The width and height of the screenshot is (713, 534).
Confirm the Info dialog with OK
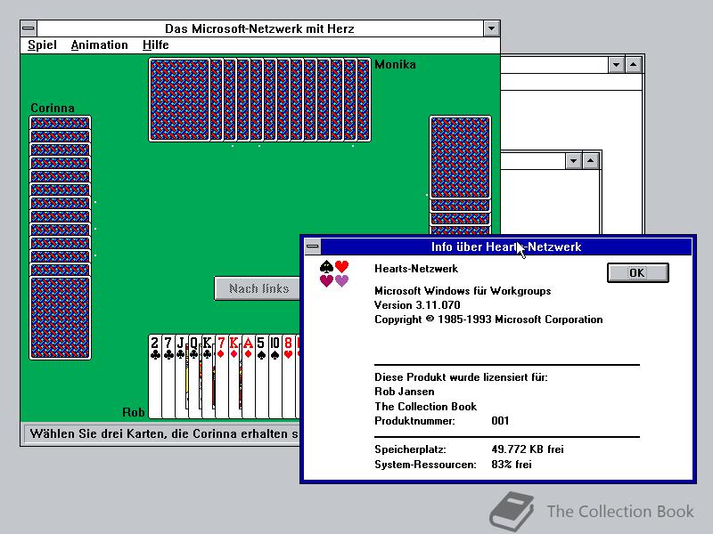point(638,273)
